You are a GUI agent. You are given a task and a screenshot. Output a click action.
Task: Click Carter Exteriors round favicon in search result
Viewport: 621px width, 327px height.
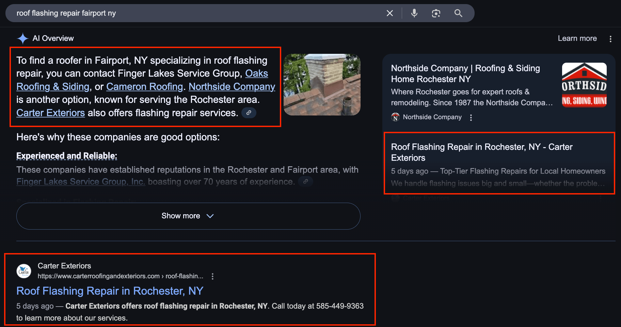(x=24, y=271)
